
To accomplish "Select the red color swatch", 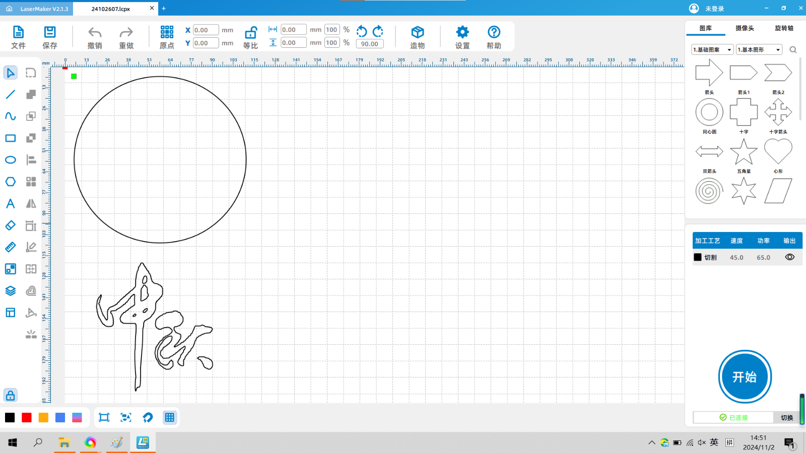I will [27, 418].
